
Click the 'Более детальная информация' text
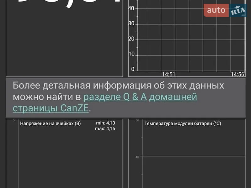click(x=82, y=85)
